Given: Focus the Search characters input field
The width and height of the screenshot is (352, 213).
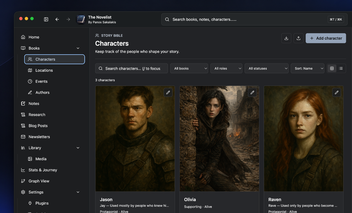Looking at the screenshot, I should pyautogui.click(x=132, y=68).
